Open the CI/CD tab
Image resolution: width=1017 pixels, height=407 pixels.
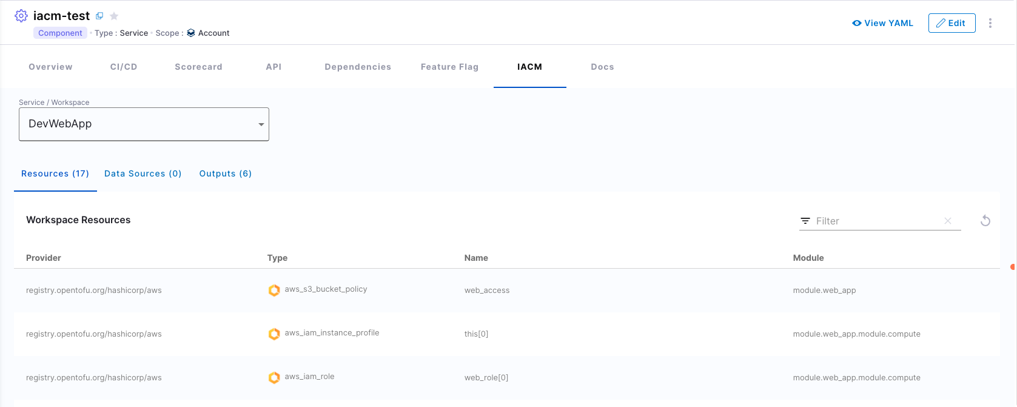coord(124,67)
